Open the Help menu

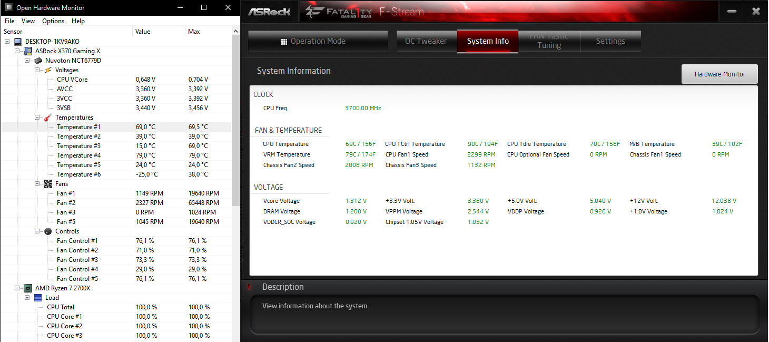78,21
